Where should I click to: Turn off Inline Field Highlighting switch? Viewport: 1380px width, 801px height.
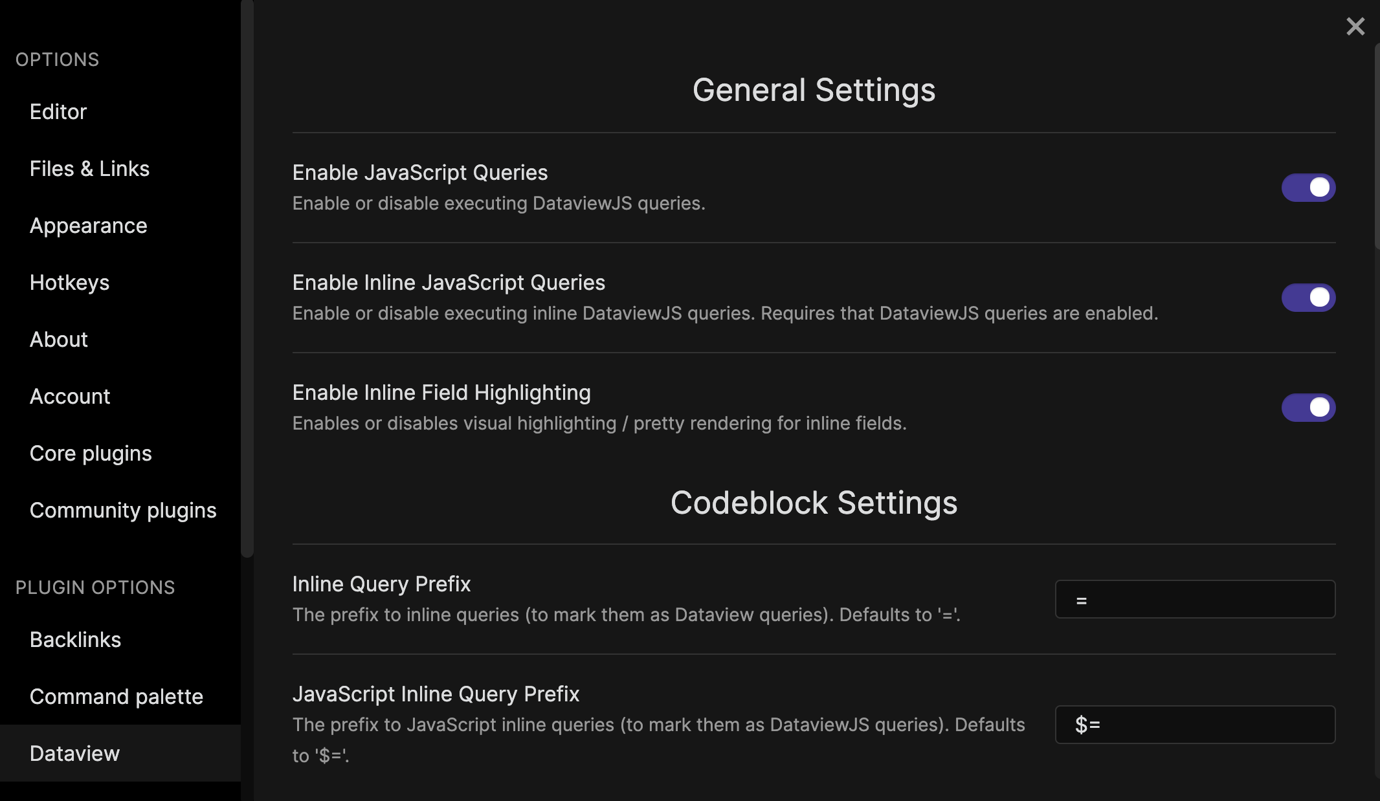pyautogui.click(x=1308, y=408)
